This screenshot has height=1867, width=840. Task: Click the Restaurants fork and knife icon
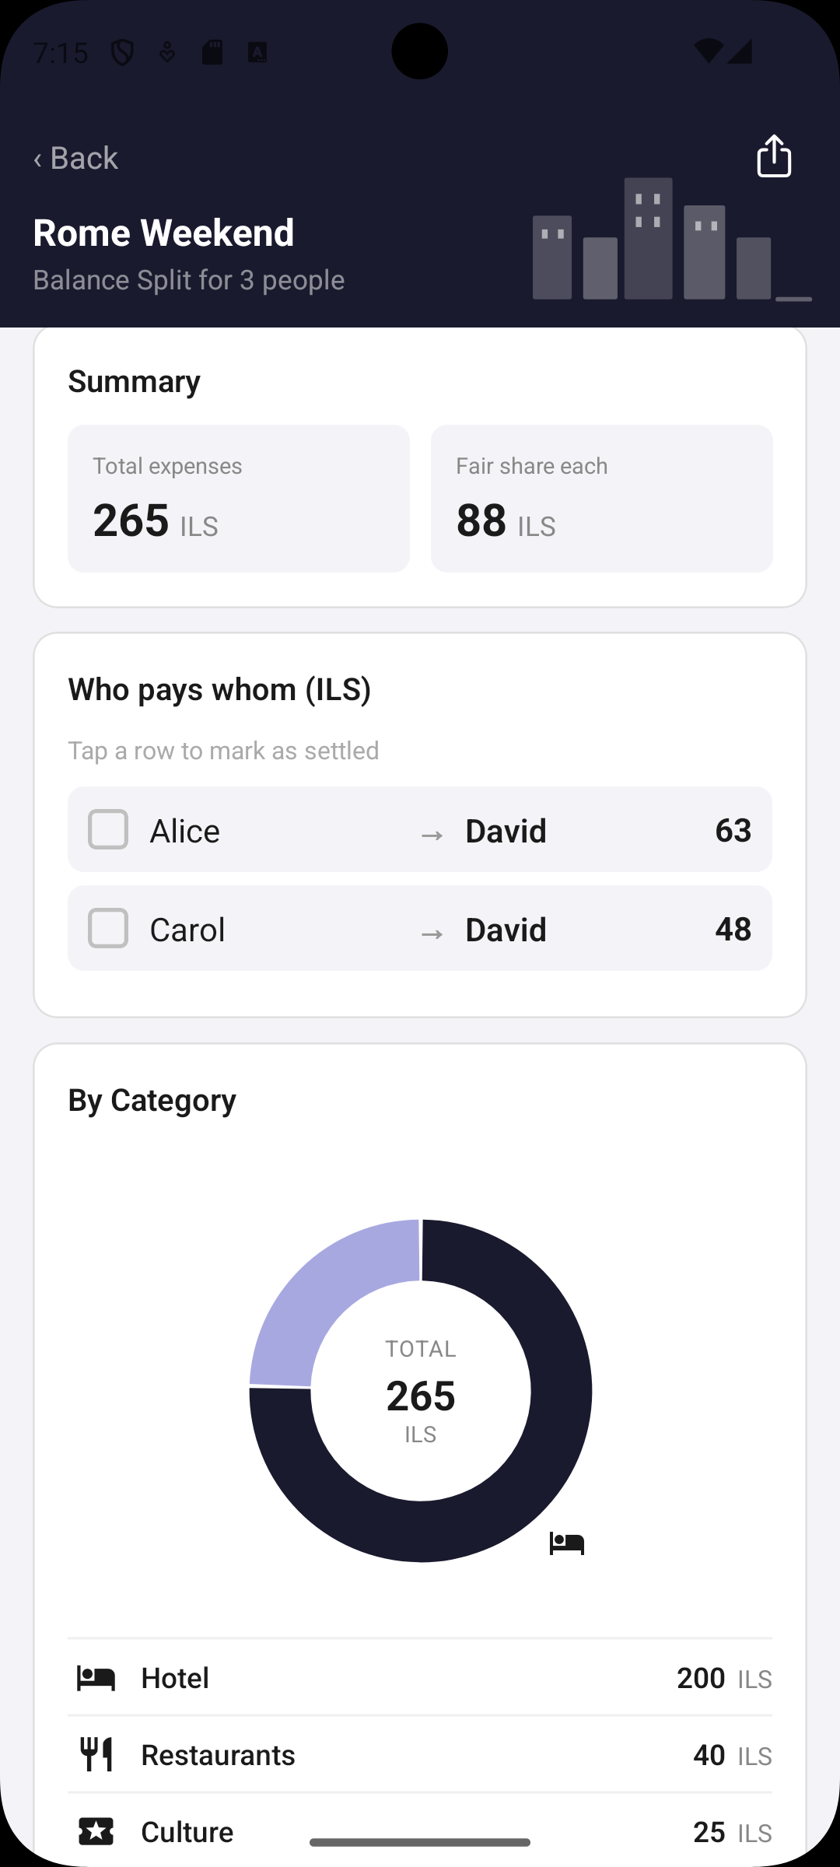[96, 1755]
